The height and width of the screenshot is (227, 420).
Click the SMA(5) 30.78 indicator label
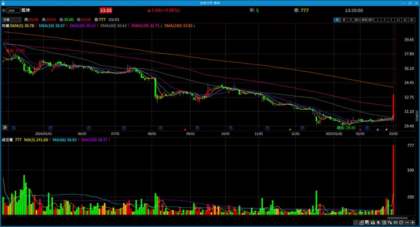pyautogui.click(x=22, y=25)
